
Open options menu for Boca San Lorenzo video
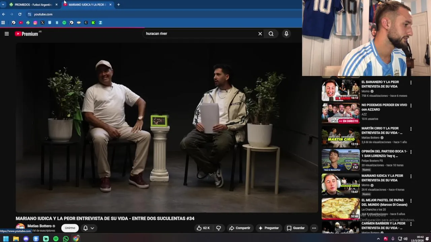411,152
